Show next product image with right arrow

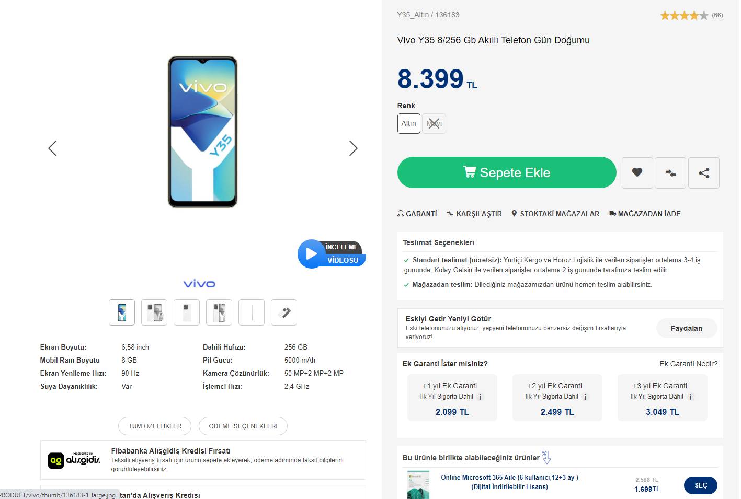coord(354,148)
